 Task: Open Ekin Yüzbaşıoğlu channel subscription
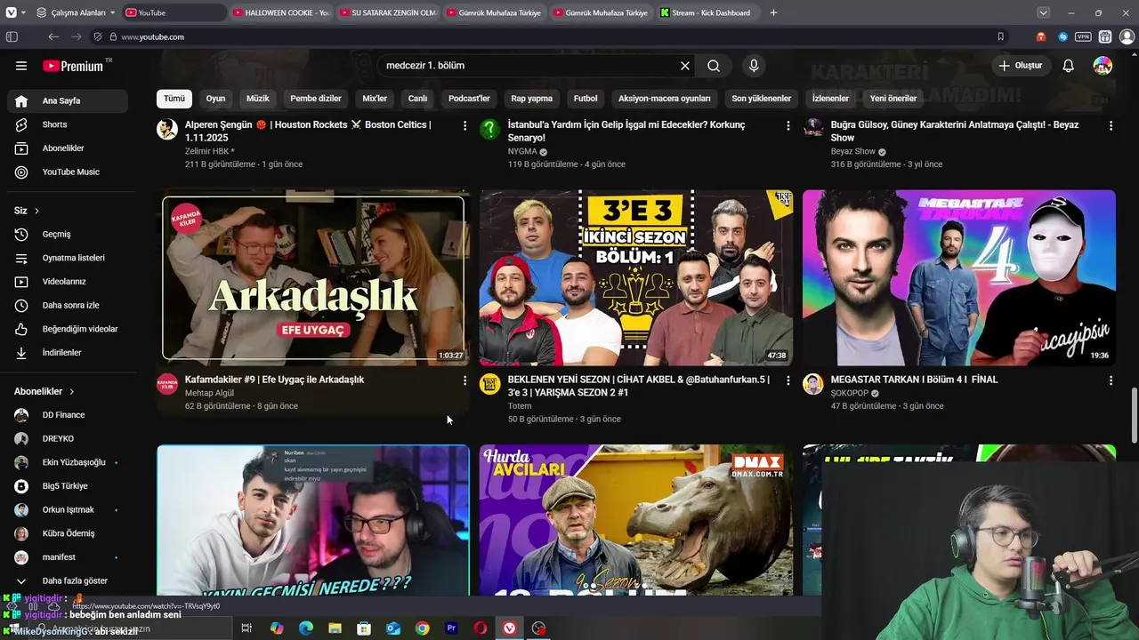point(68,462)
